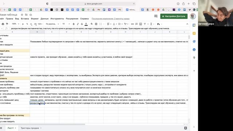Open the horizontal align dropdown
This screenshot has width=233, height=131.
(x=109, y=24)
